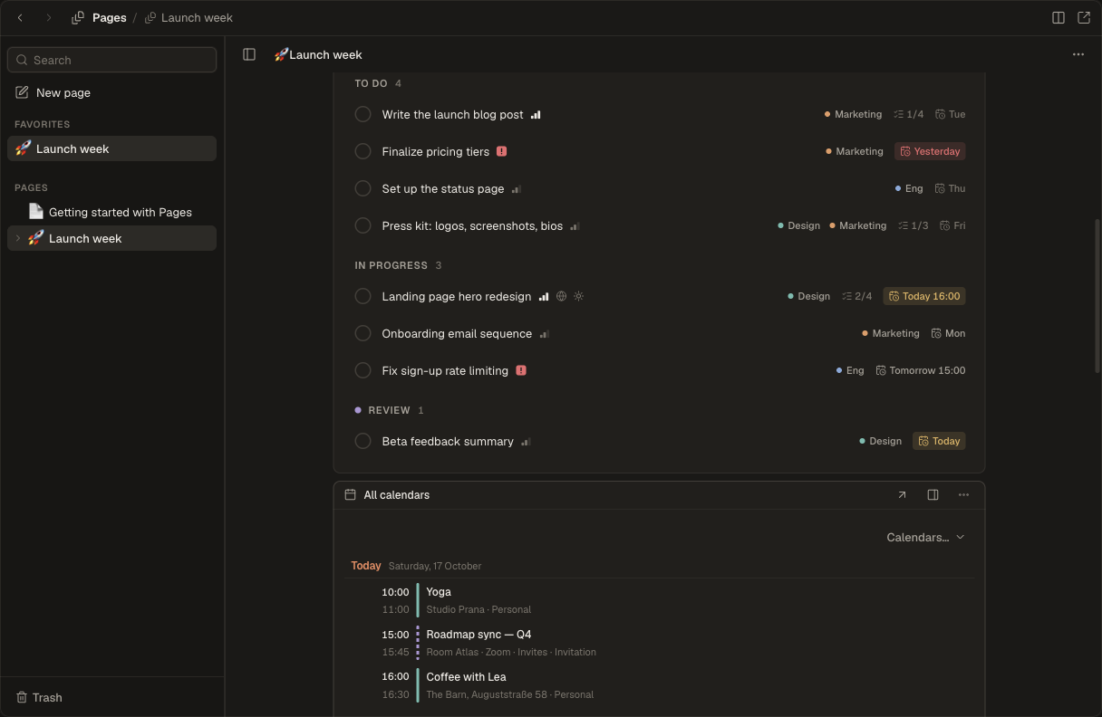Open the Calendars… dropdown

tap(925, 537)
